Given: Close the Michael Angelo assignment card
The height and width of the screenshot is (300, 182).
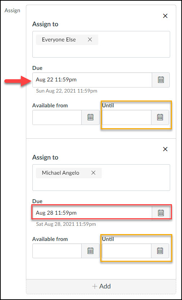Looking at the screenshot, I should pos(165,149).
